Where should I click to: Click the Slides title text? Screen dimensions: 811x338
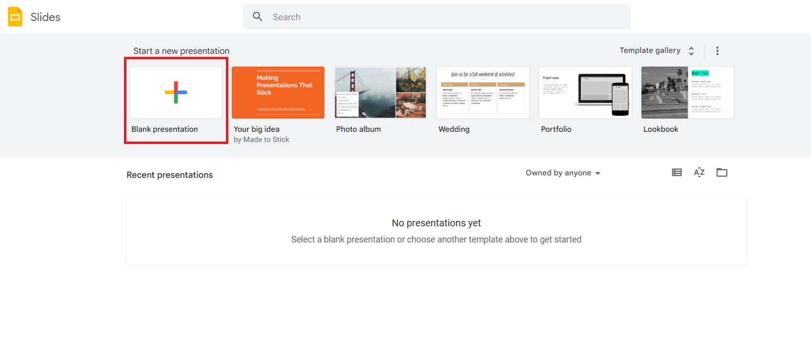point(46,17)
